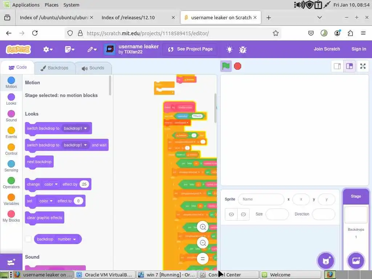This screenshot has width=372, height=279.
Task: Toggle the backdrop number checkbox
Action: 28,239
